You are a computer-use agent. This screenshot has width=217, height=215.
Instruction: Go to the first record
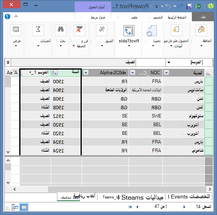tap(130, 207)
